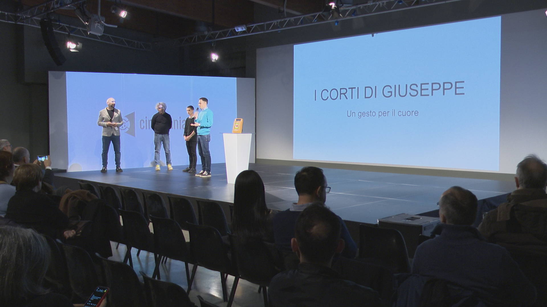Click the defibrillator box on the podium
This screenshot has width=547, height=307.
(237, 126)
